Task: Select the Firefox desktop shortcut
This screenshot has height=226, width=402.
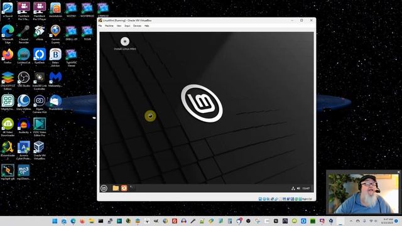Action: pyautogui.click(x=8, y=56)
